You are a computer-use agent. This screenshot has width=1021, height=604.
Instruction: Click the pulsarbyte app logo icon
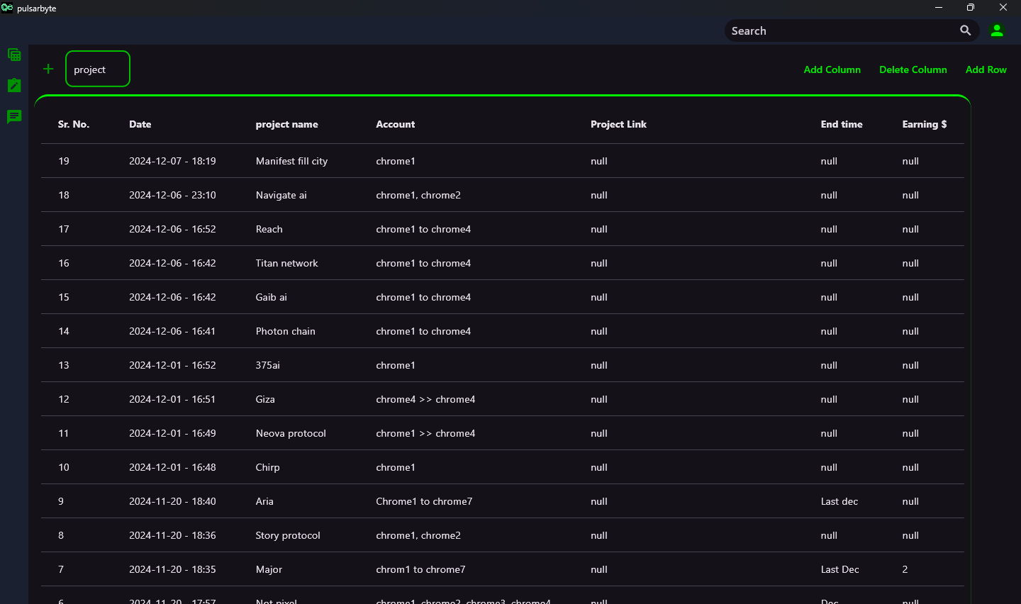click(x=7, y=8)
